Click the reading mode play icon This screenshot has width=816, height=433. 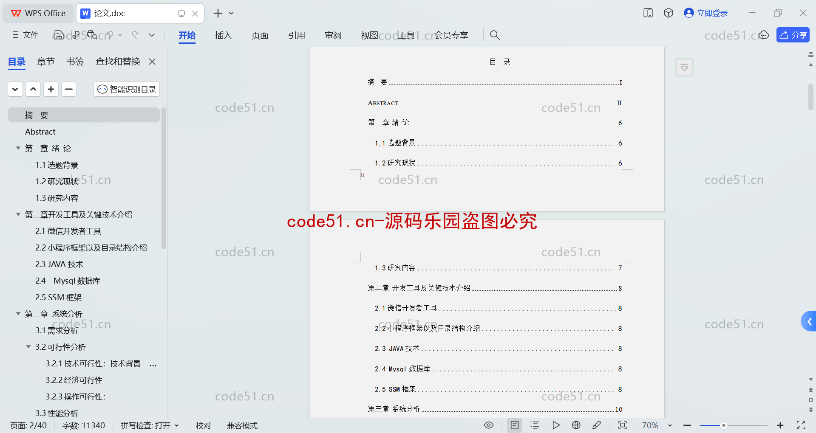[556, 425]
